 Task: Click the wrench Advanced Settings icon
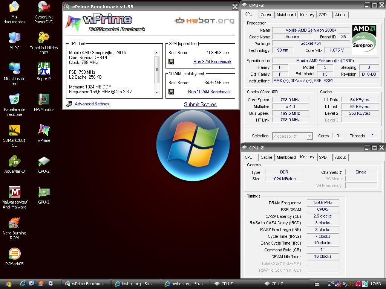[69, 104]
